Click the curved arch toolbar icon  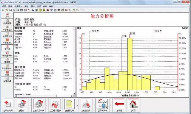[x=29, y=10]
